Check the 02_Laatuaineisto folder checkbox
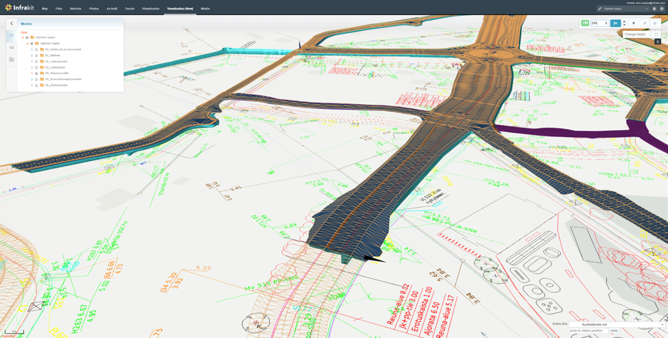The height and width of the screenshot is (338, 668). (x=36, y=62)
